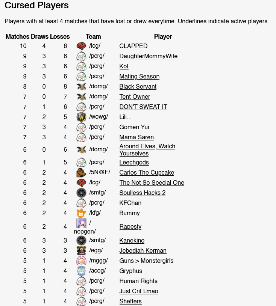Screen dimensions: 276x306
Task: Open the Carlos The Cupcake player page
Action: (147, 172)
